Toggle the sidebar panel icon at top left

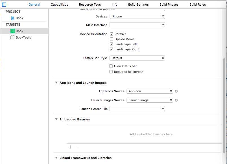click(x=4, y=5)
